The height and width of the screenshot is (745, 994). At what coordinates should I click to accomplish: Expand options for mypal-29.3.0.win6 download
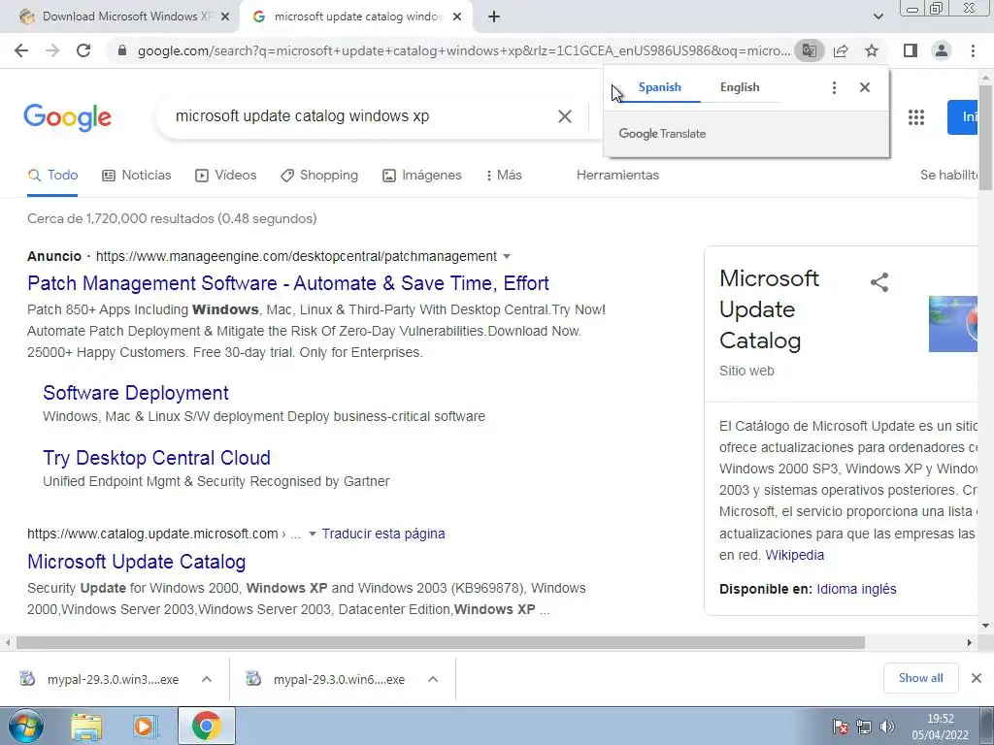433,679
